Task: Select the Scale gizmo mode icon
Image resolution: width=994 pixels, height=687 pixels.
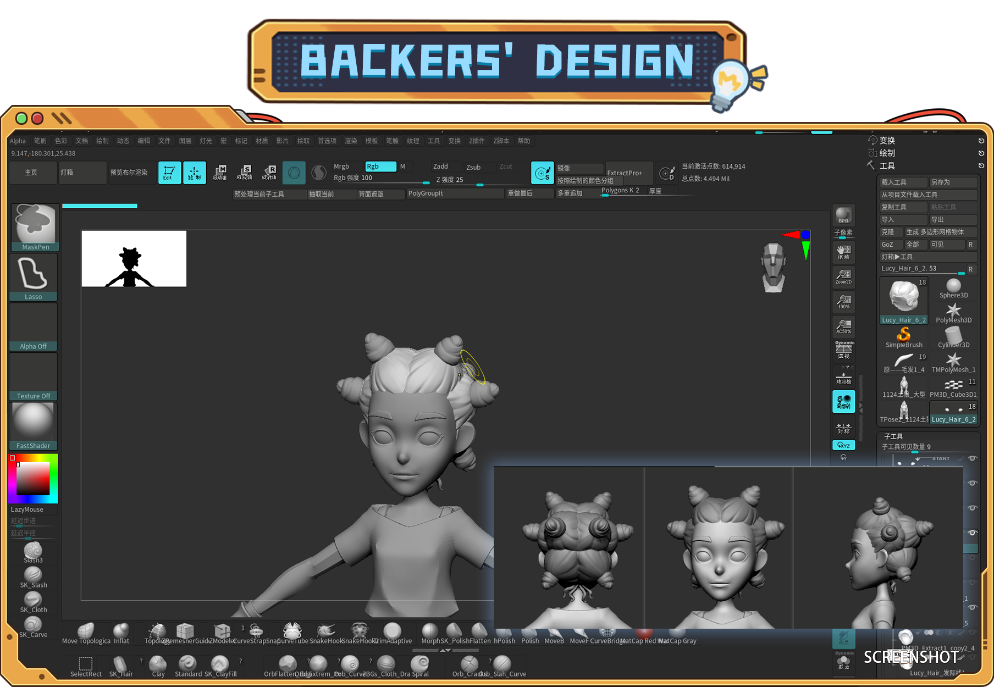Action: [245, 173]
